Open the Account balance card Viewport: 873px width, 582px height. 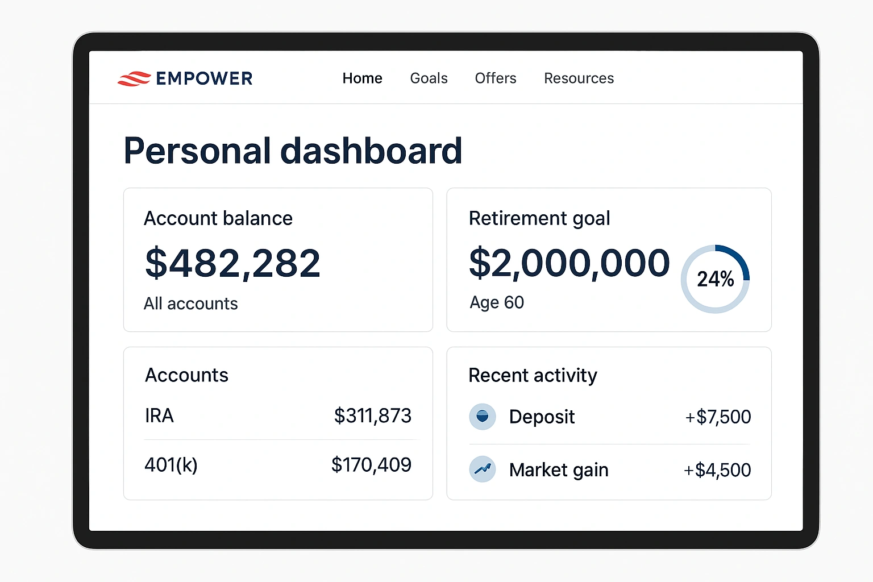pos(277,260)
